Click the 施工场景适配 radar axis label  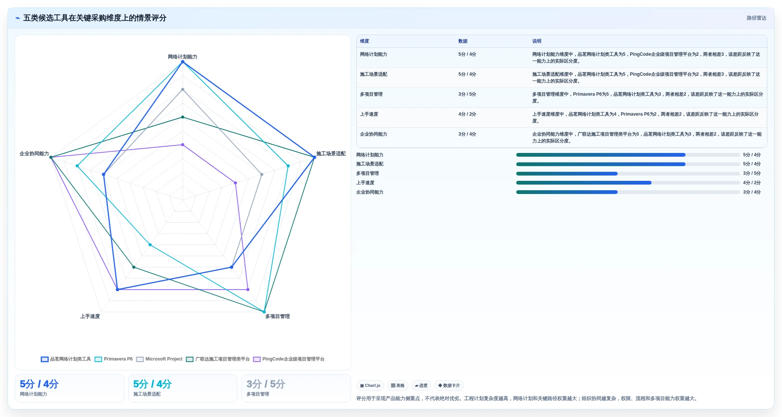(x=331, y=154)
